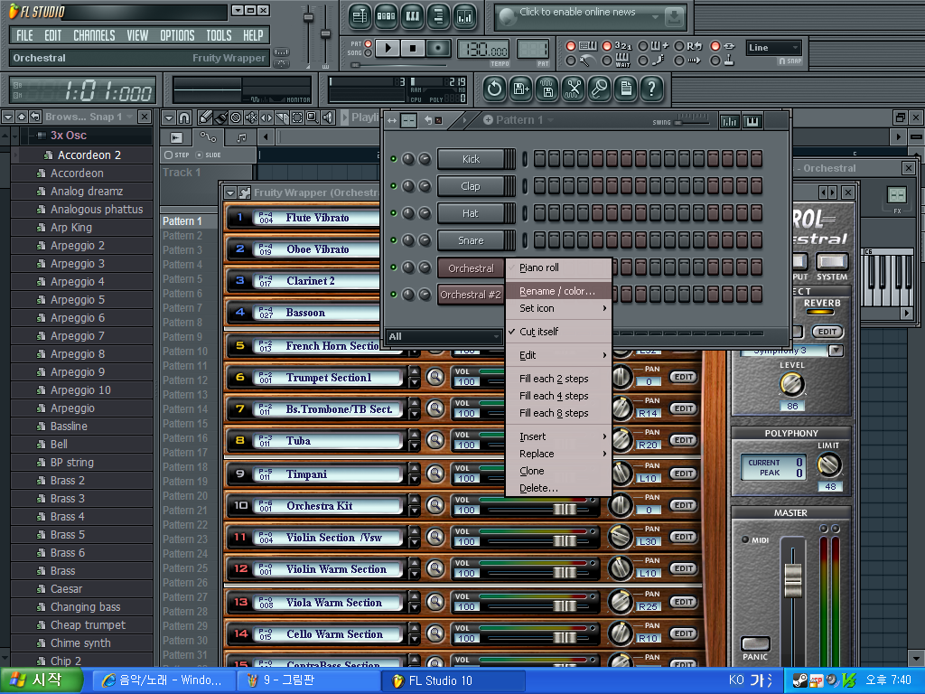Open help with the question mark icon
This screenshot has height=694, width=925.
(652, 89)
